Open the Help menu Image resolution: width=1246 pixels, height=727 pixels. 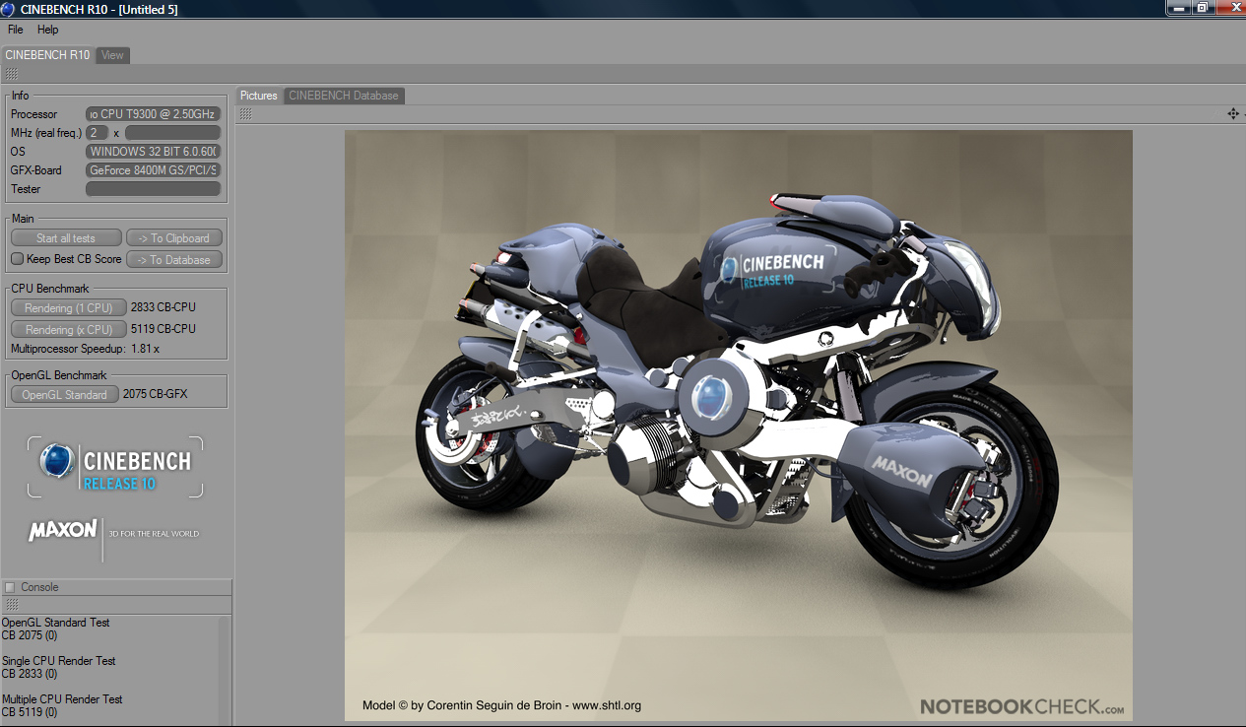click(x=48, y=30)
